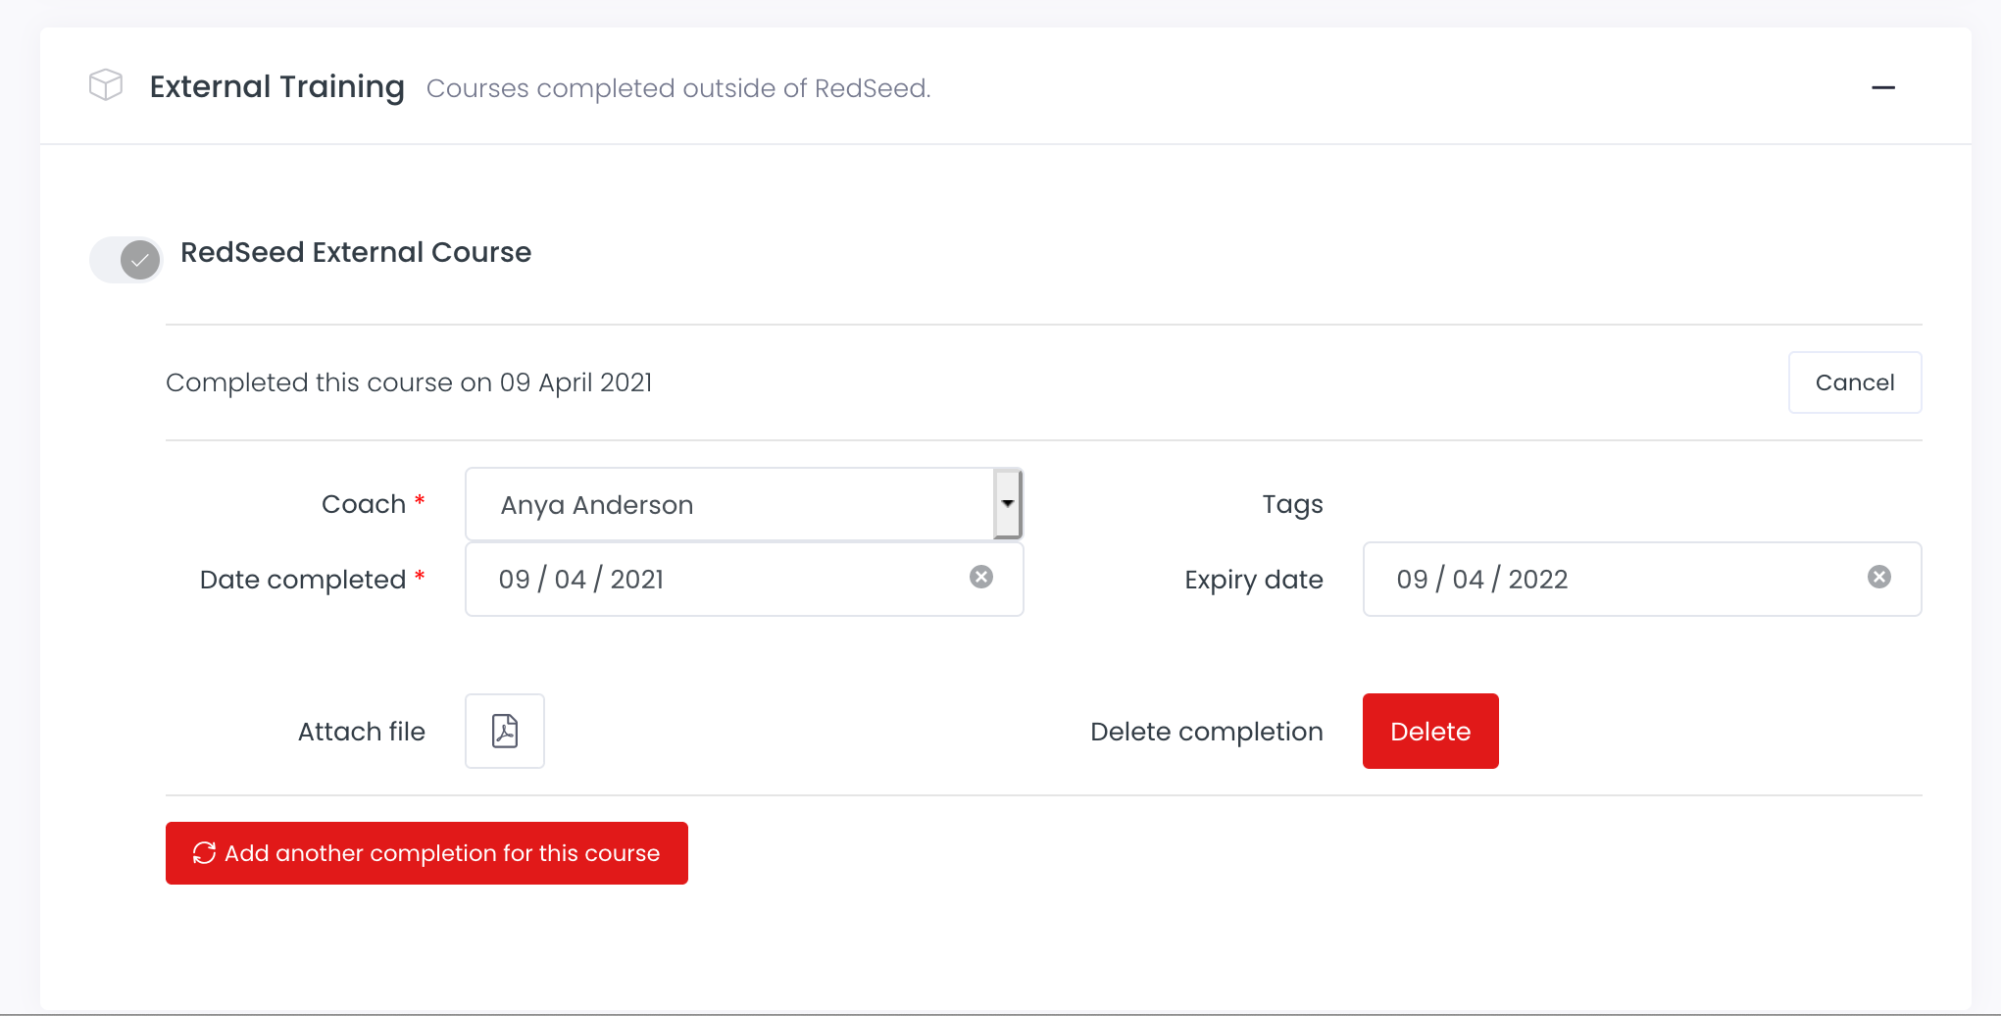Clear the Expiry date value

[x=1879, y=578]
